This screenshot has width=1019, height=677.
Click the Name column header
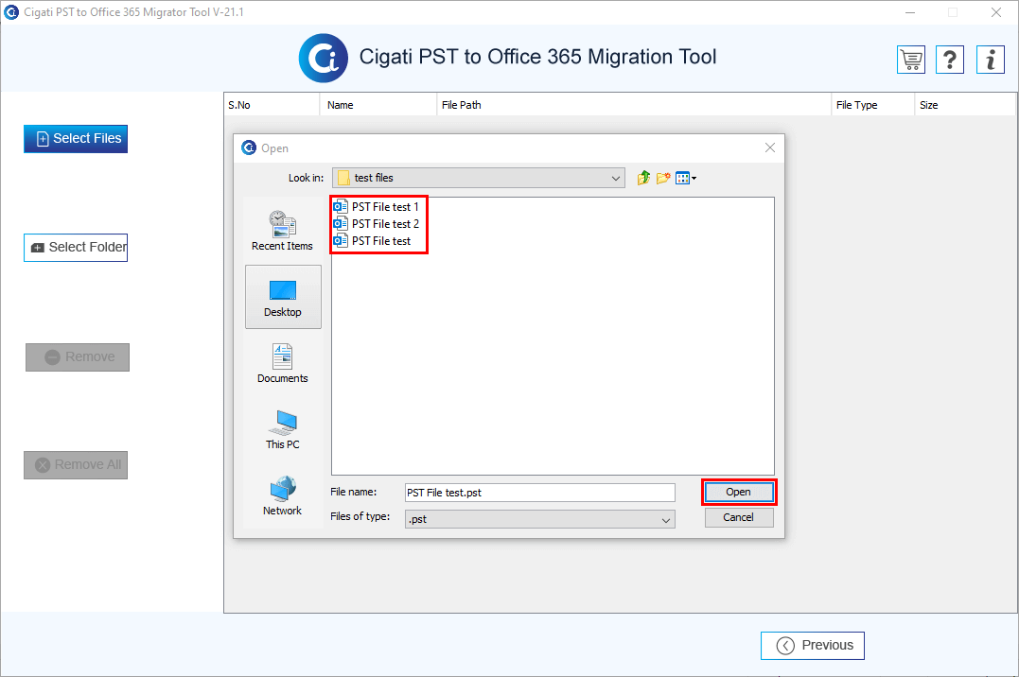[378, 105]
